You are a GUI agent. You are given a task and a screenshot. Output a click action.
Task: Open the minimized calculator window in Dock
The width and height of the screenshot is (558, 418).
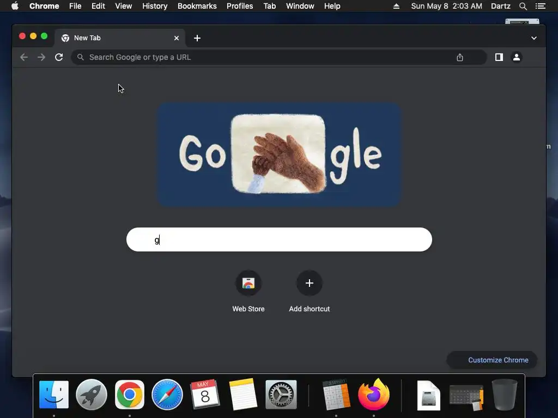point(466,397)
